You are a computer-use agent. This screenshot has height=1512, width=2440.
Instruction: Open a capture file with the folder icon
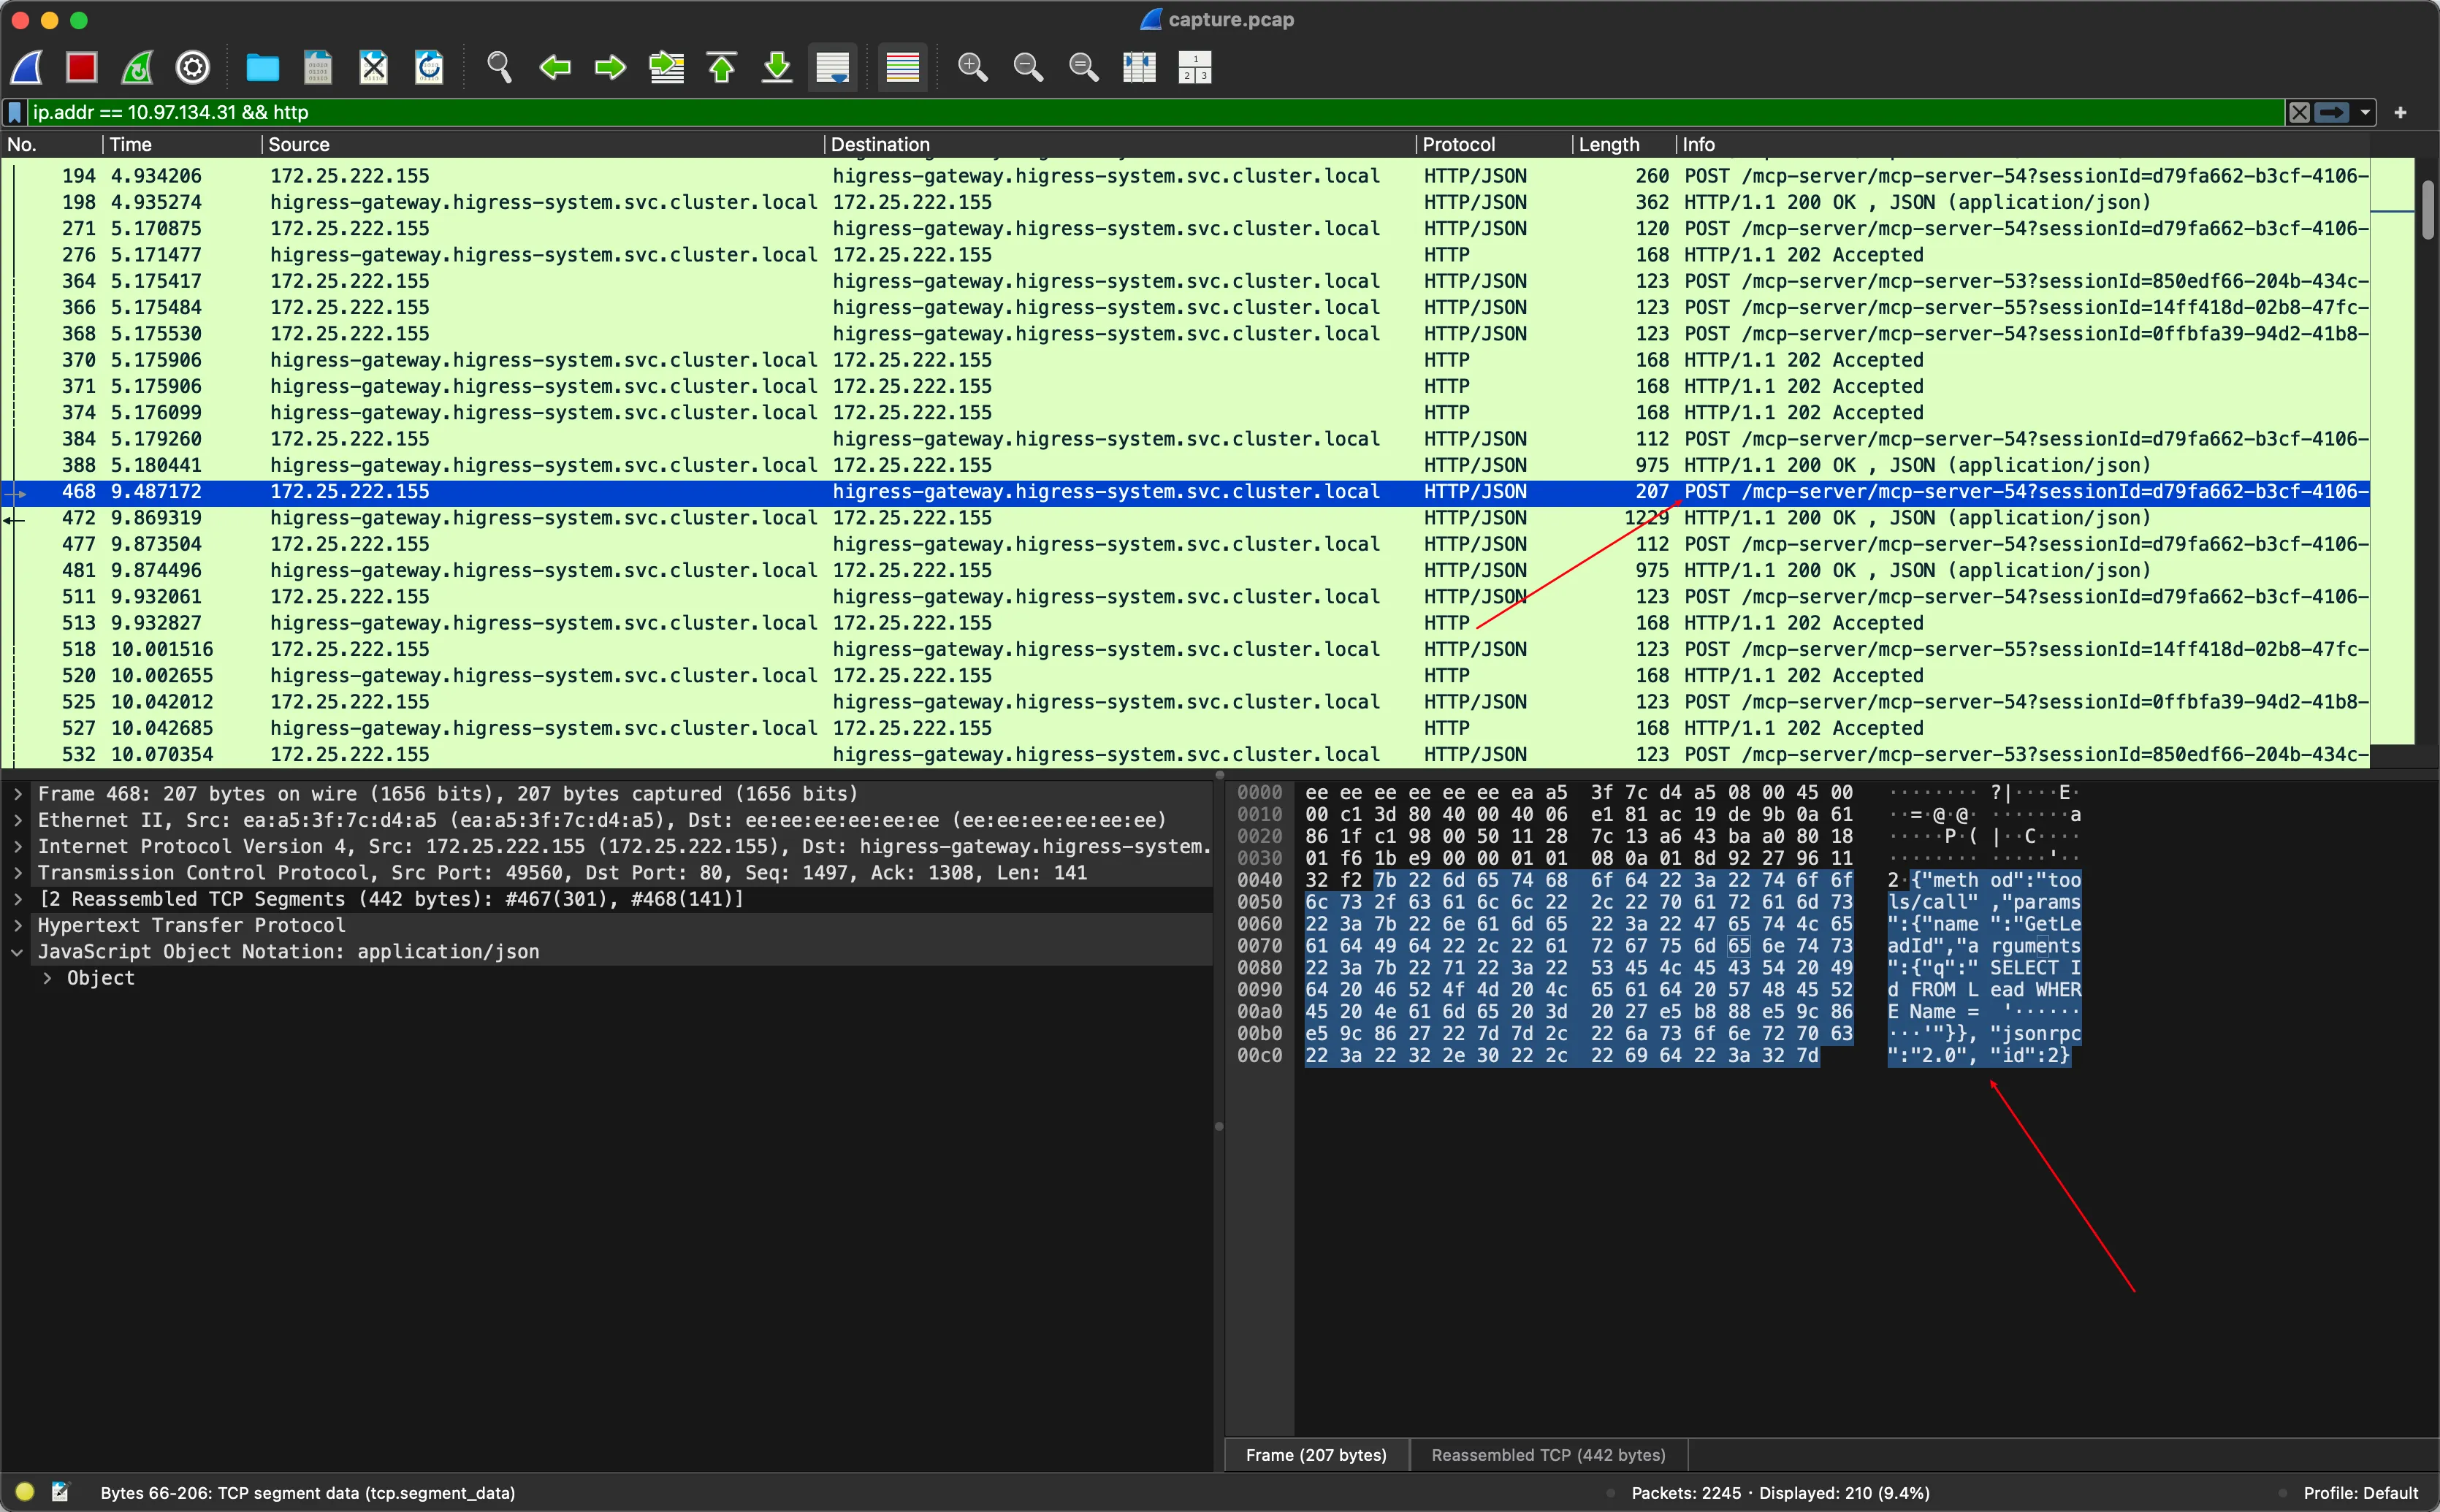[262, 67]
